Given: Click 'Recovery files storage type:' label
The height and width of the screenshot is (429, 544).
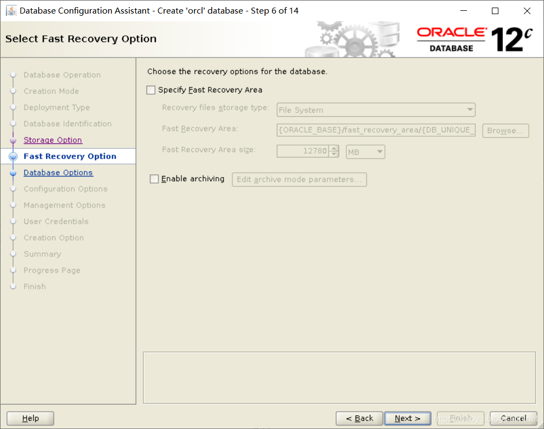Looking at the screenshot, I should coord(216,108).
